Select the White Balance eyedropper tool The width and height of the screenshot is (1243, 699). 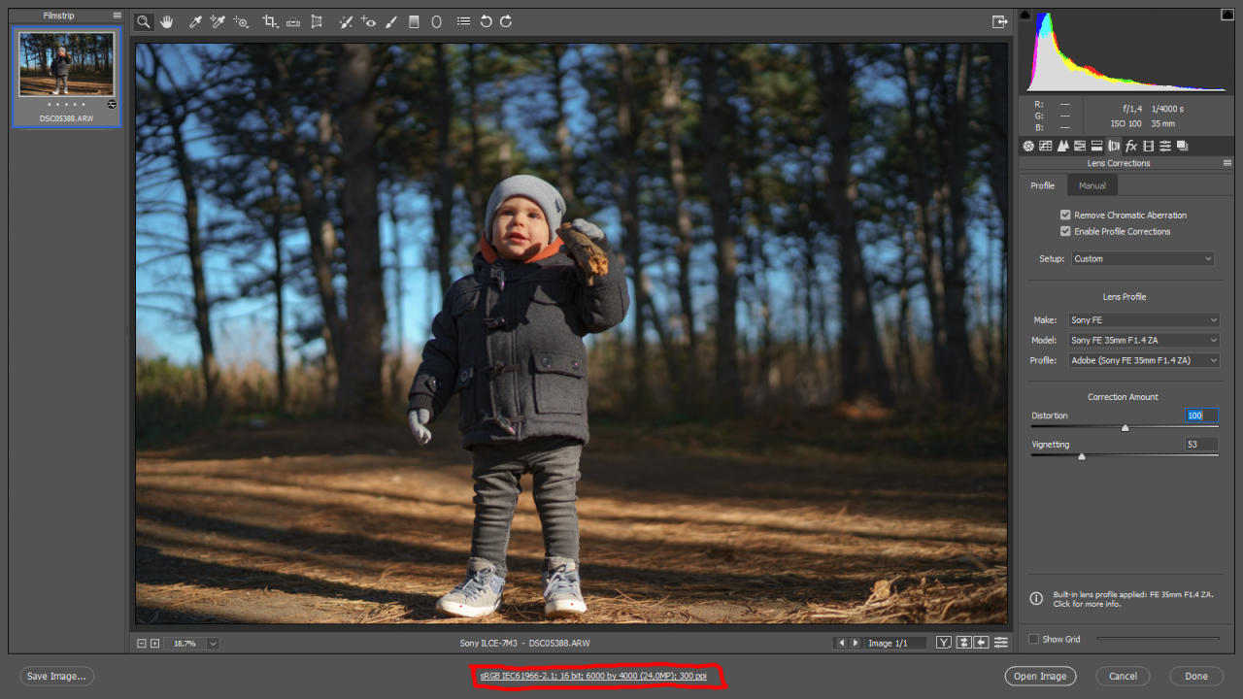pyautogui.click(x=195, y=21)
